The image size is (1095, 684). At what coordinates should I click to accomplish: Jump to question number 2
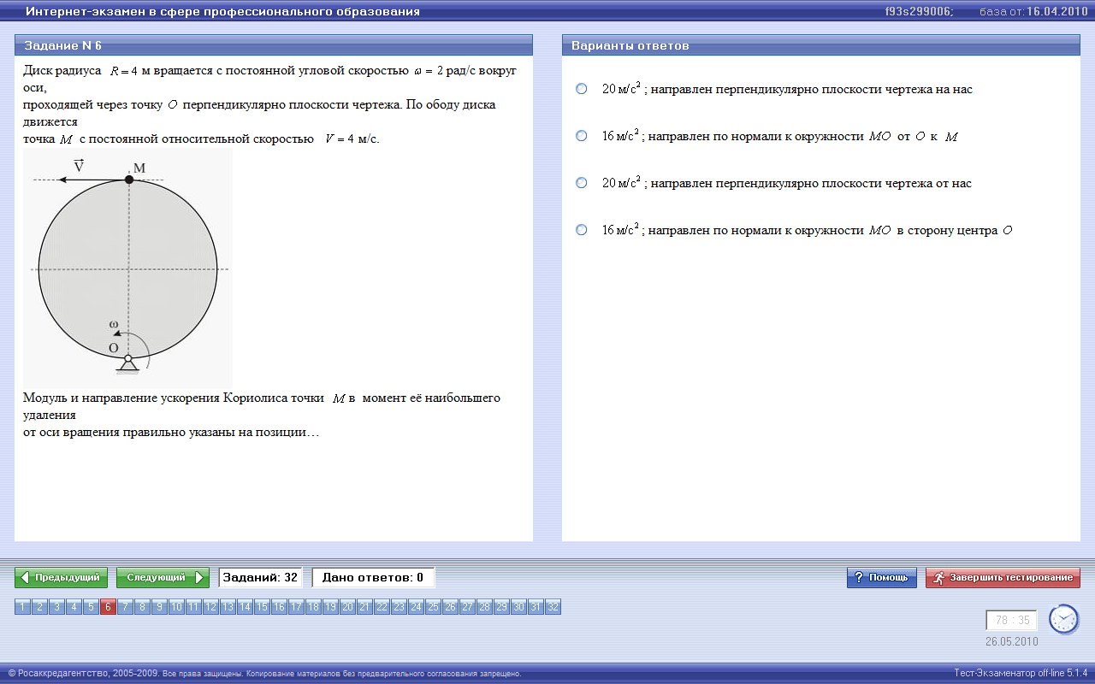39,607
